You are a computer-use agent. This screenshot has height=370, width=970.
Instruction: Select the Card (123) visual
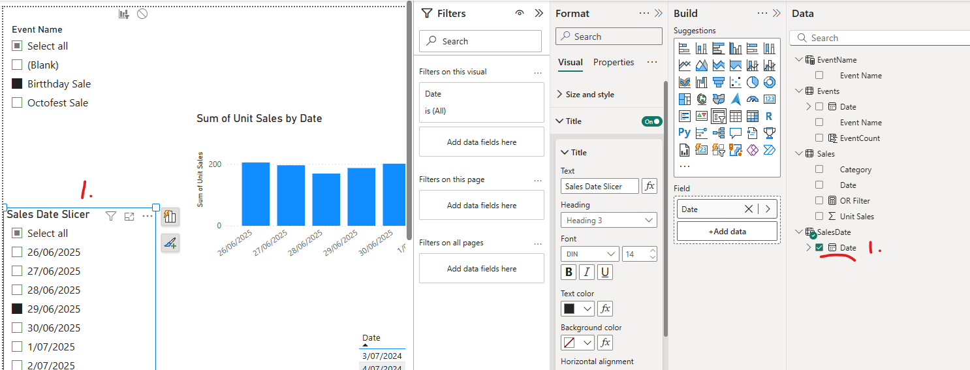(x=770, y=99)
